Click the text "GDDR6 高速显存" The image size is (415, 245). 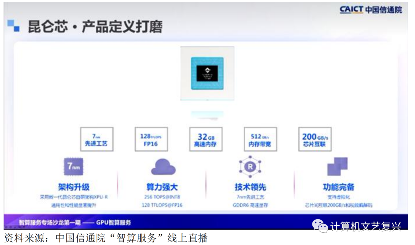251,205
